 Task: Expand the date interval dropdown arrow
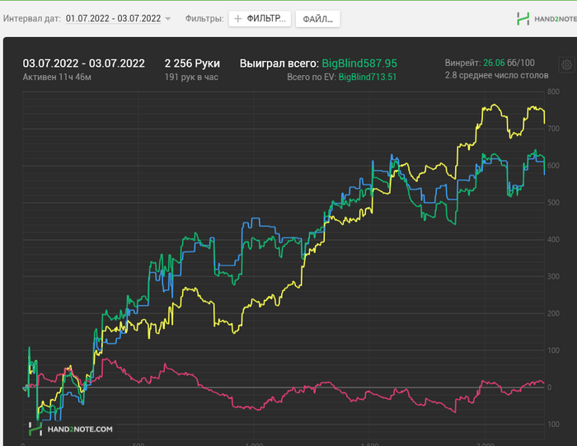pyautogui.click(x=168, y=18)
